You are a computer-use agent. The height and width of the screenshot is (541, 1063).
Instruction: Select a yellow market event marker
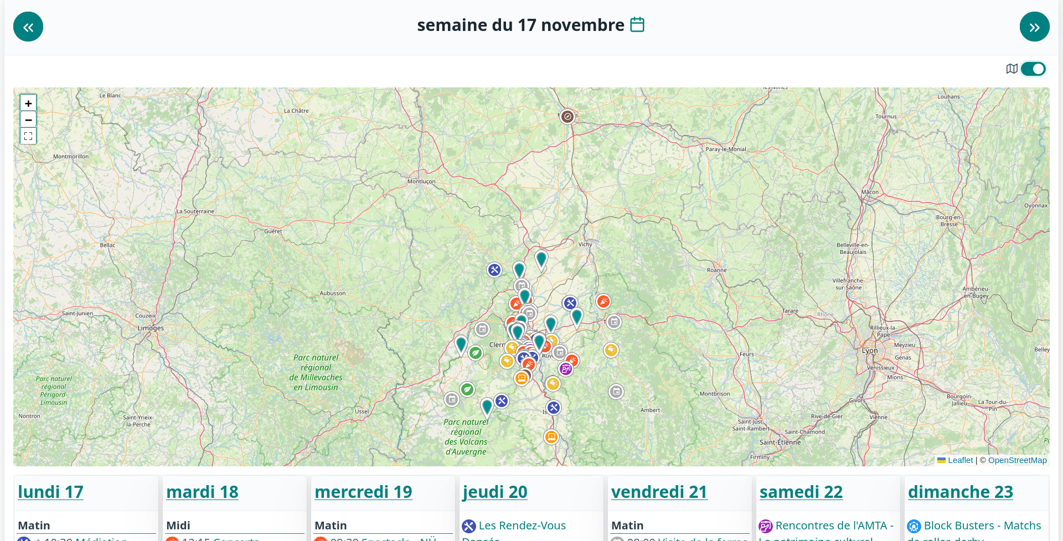[x=611, y=350]
